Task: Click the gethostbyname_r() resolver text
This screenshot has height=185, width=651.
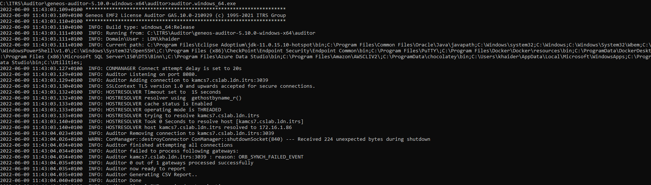Action: tap(217, 98)
